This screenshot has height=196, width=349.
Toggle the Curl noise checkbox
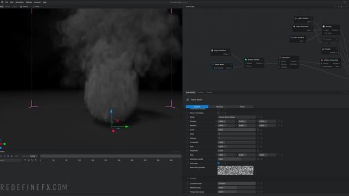tap(219, 163)
